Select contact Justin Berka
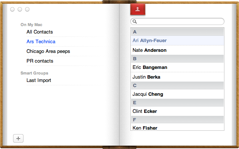Screen dimensions: 239x149 coord(177,77)
